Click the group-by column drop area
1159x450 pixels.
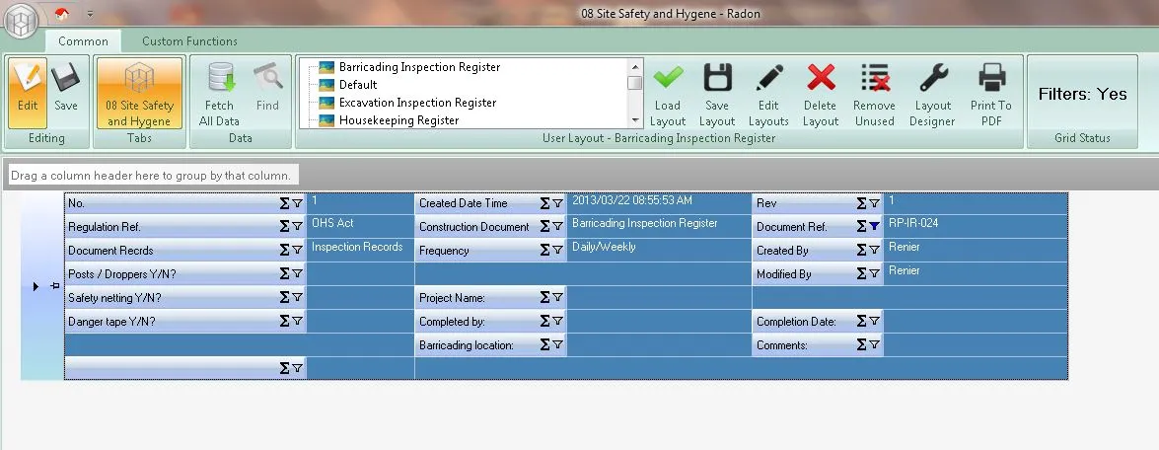pos(154,175)
